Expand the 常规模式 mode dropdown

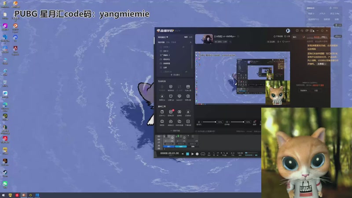pyautogui.click(x=163, y=37)
